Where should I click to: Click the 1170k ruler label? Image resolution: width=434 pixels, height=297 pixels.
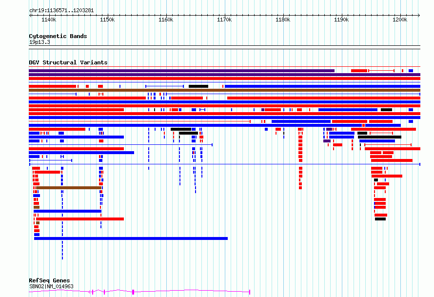coord(224,20)
